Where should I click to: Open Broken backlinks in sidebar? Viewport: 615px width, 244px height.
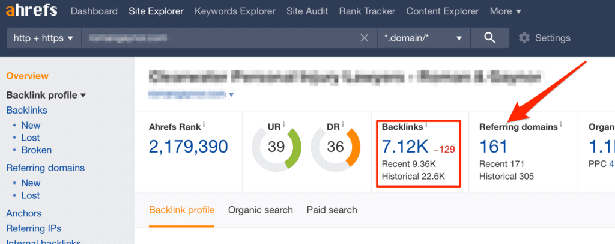coord(37,150)
